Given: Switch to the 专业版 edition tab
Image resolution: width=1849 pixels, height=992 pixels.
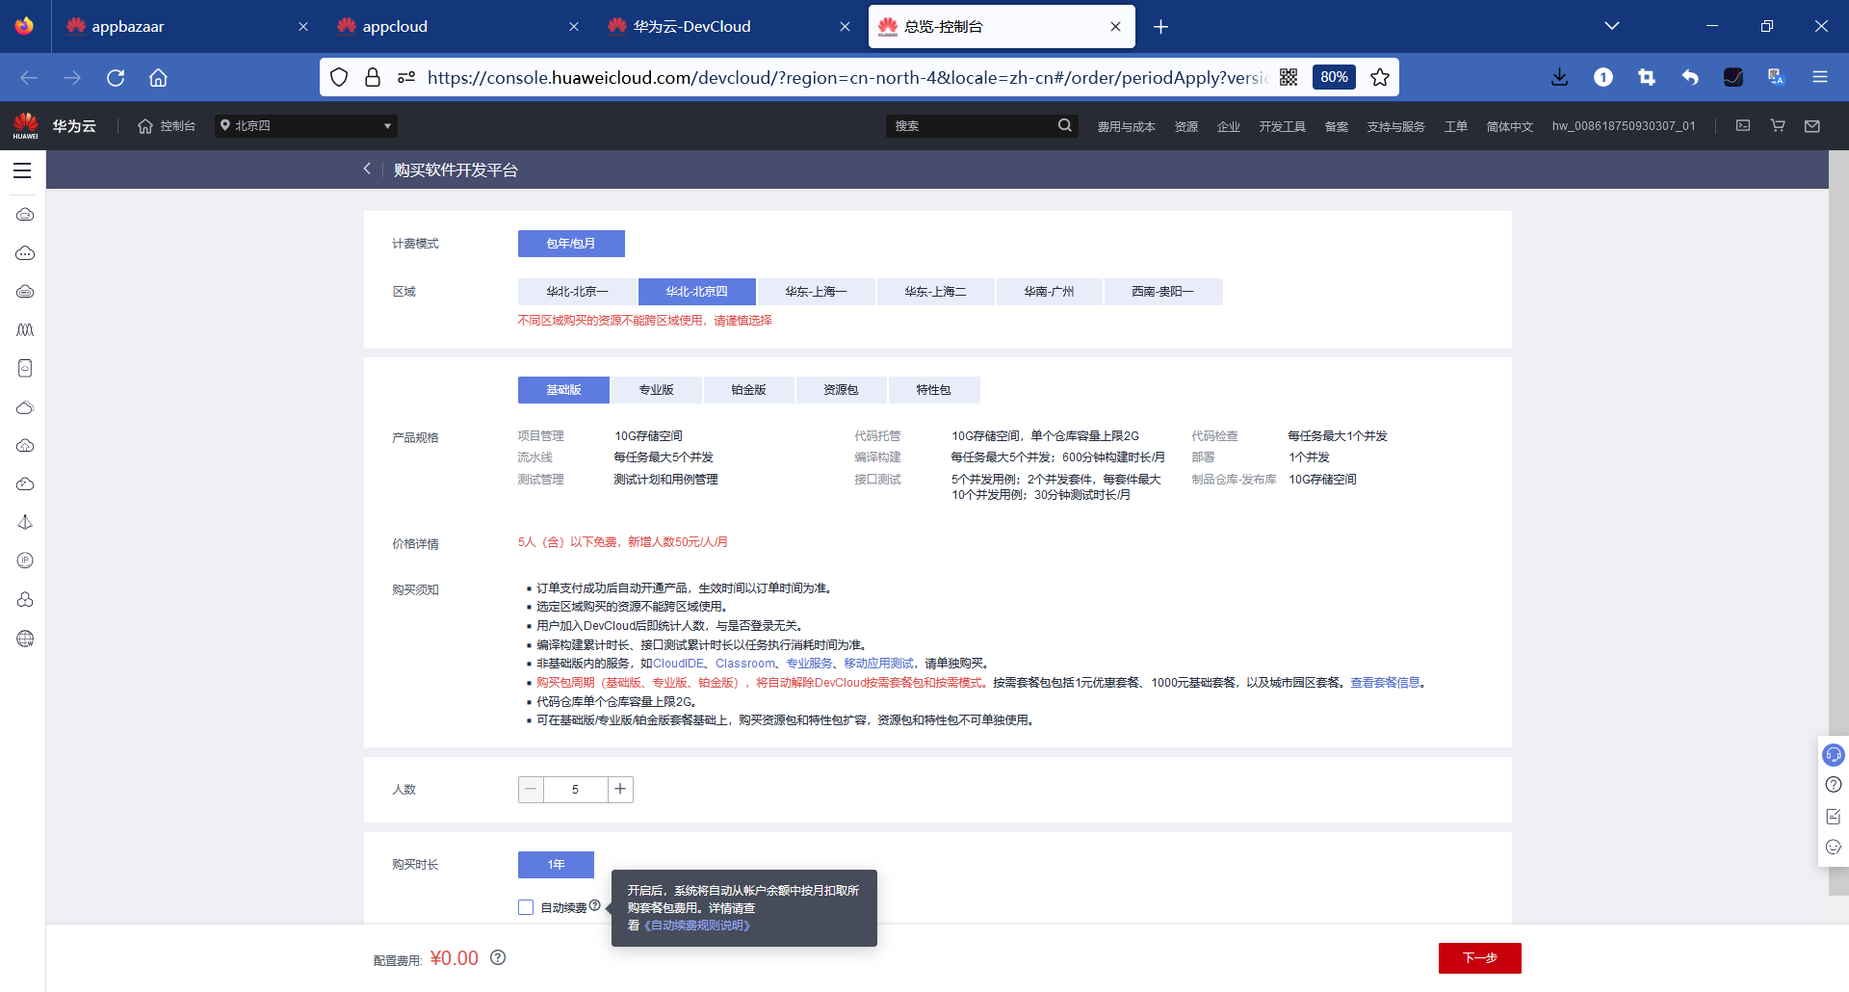Looking at the screenshot, I should [656, 390].
